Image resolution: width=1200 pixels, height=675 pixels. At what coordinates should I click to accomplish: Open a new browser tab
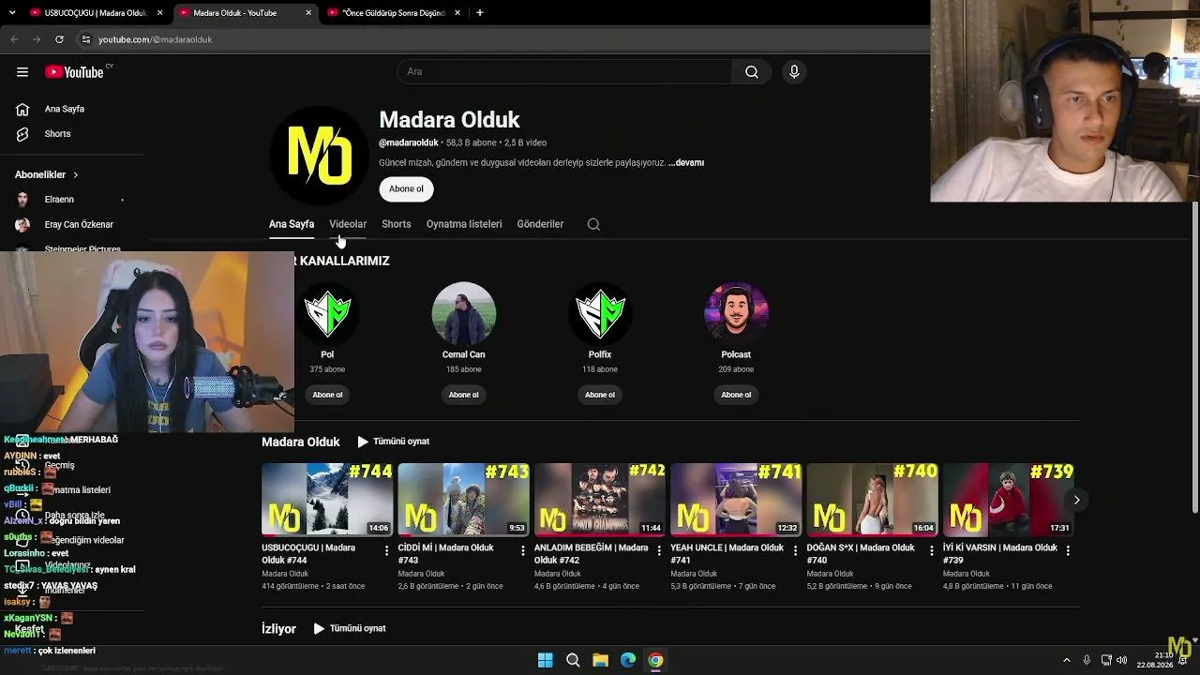(x=480, y=13)
